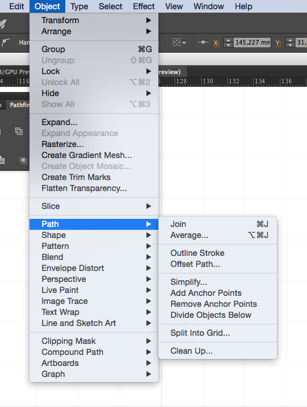Click the X coordinate field showing 145,227 mm
Image resolution: width=307 pixels, height=407 pixels.
click(x=252, y=42)
